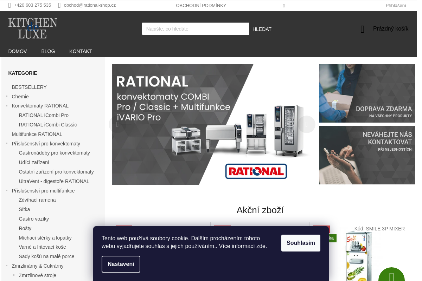This screenshot has width=422, height=281.
Task: Expand the Zmrzlinové stroje subcategory
Action: click(x=14, y=275)
